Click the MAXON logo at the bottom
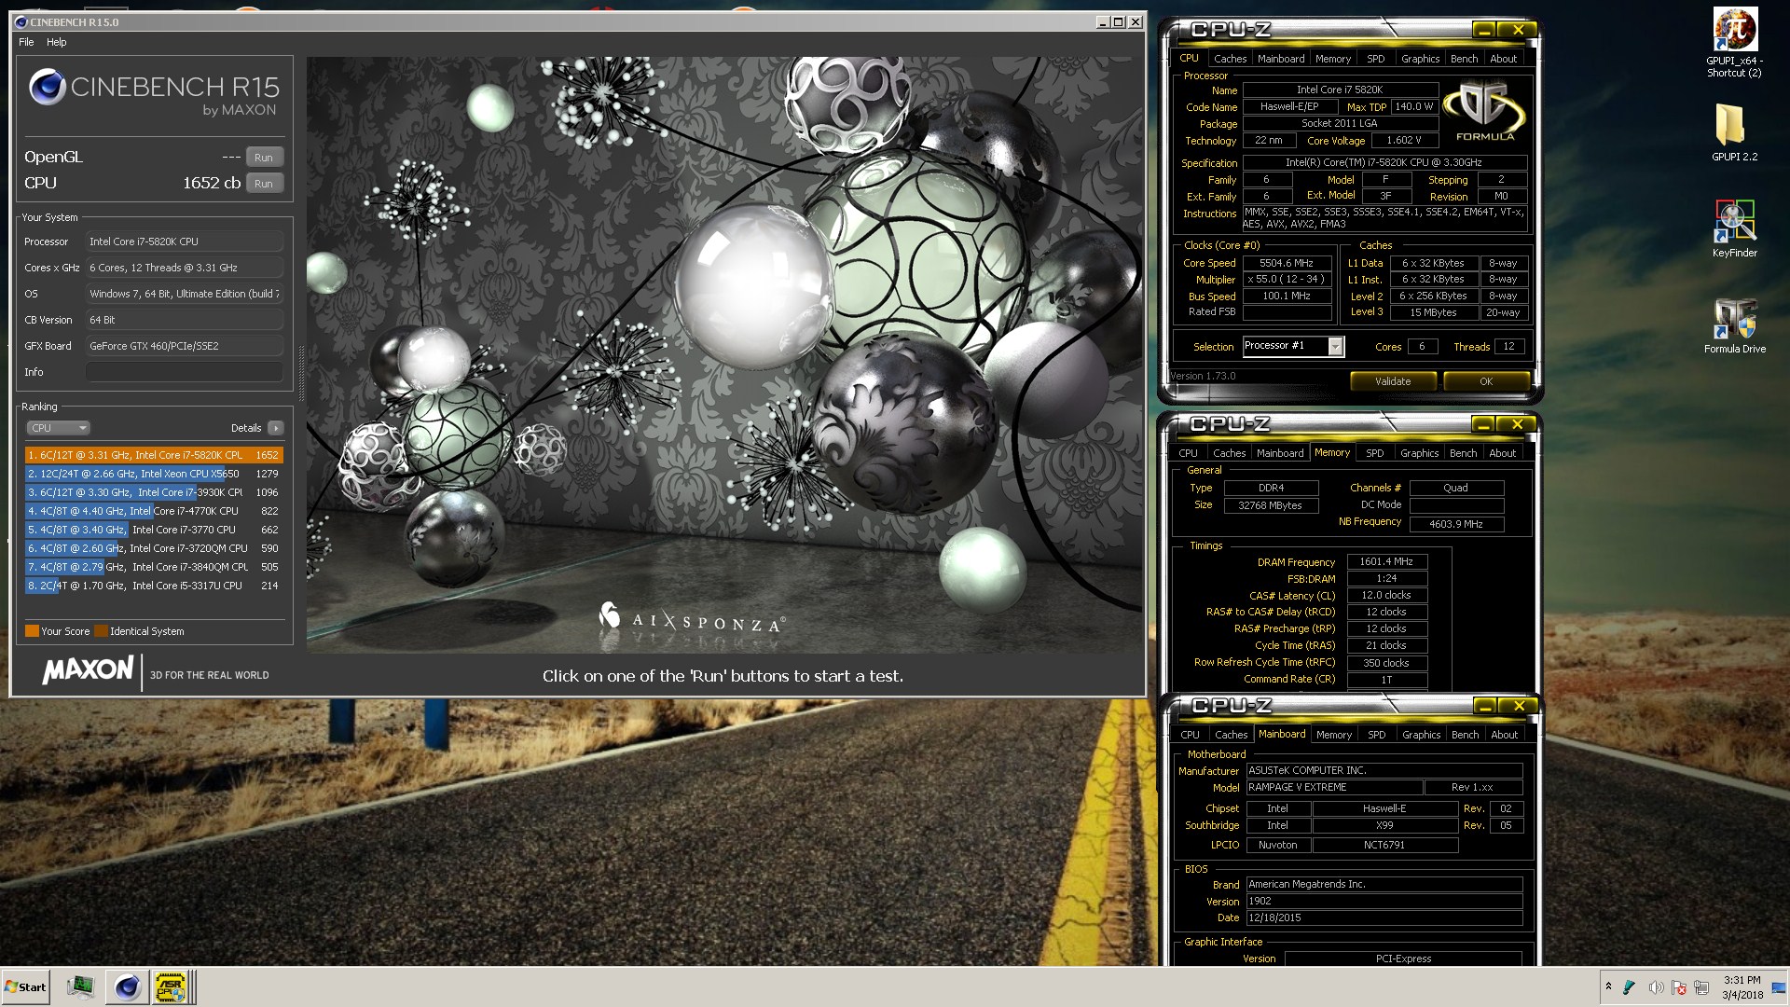 coord(88,670)
